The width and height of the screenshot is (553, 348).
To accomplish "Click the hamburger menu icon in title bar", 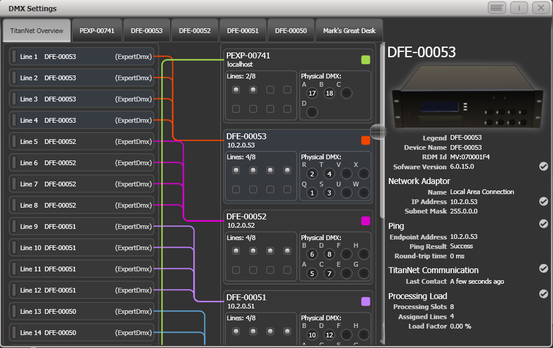I will 496,8.
